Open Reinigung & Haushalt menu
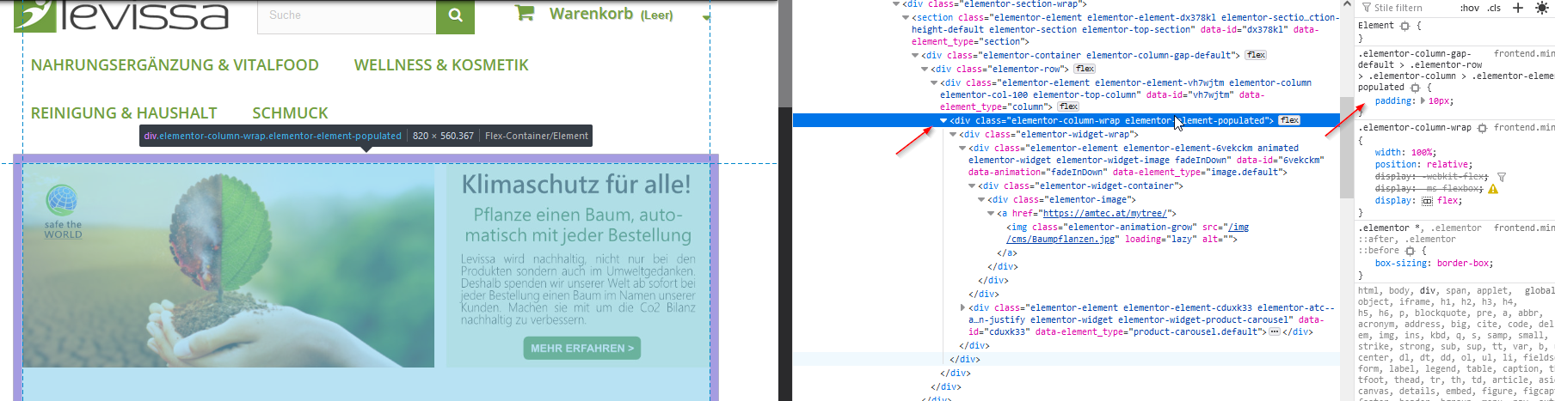 [x=124, y=113]
